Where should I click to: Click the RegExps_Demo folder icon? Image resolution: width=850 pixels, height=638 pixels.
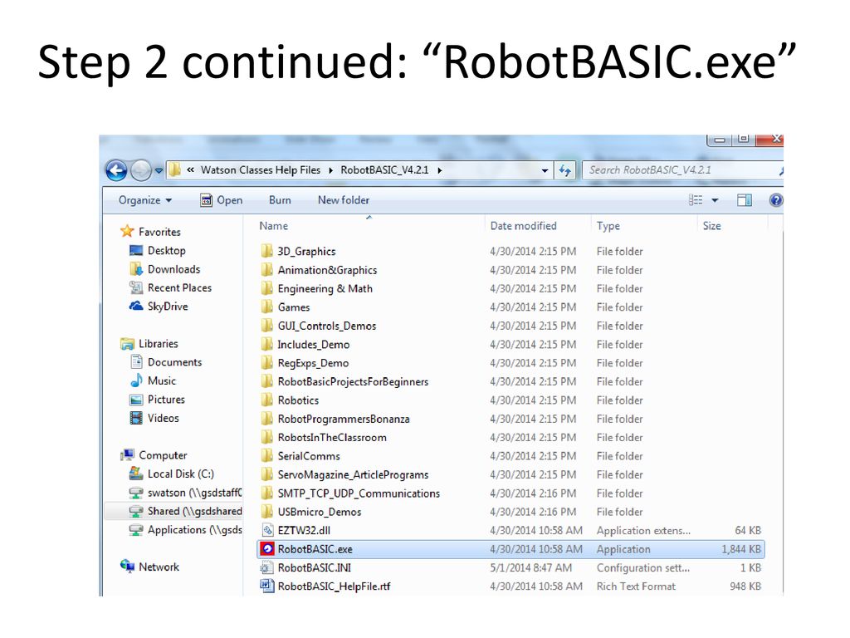[x=266, y=362]
